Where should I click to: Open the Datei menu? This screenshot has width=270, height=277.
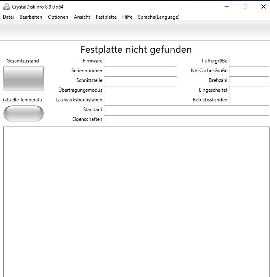tap(8, 17)
